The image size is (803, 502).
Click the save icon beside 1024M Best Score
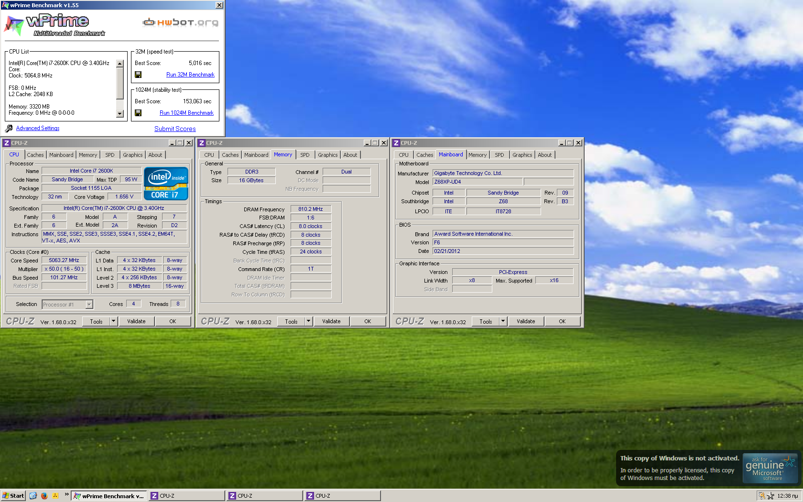(138, 113)
